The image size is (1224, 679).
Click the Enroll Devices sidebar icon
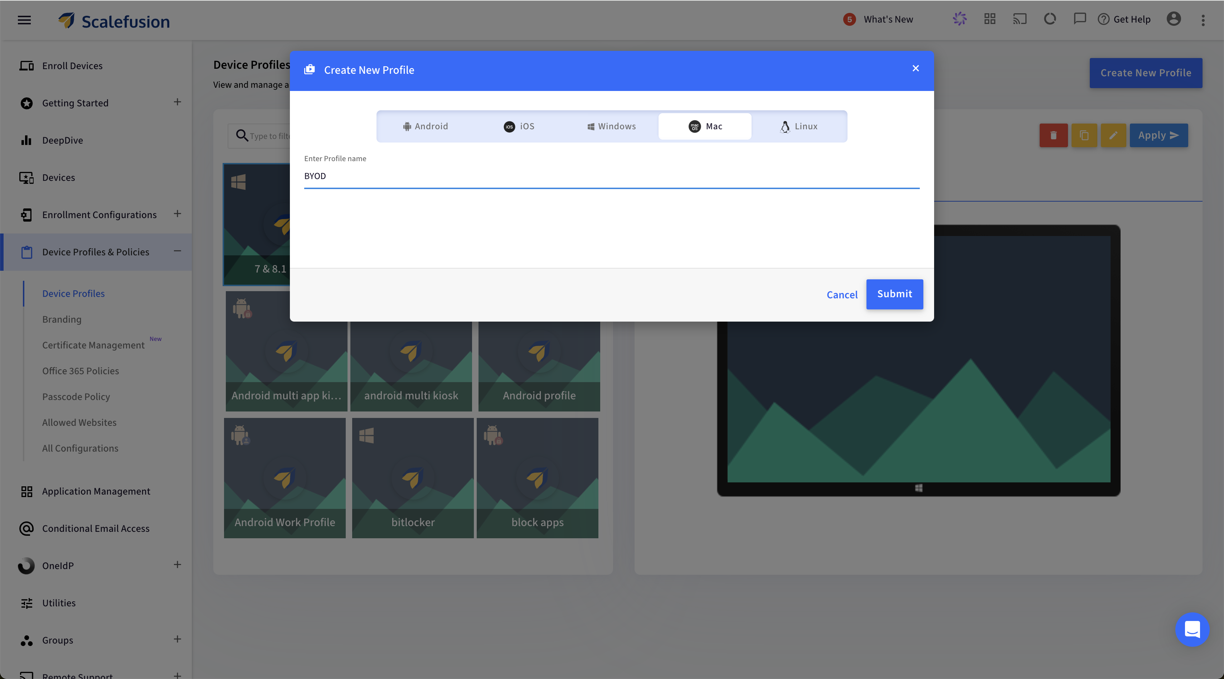(x=26, y=66)
